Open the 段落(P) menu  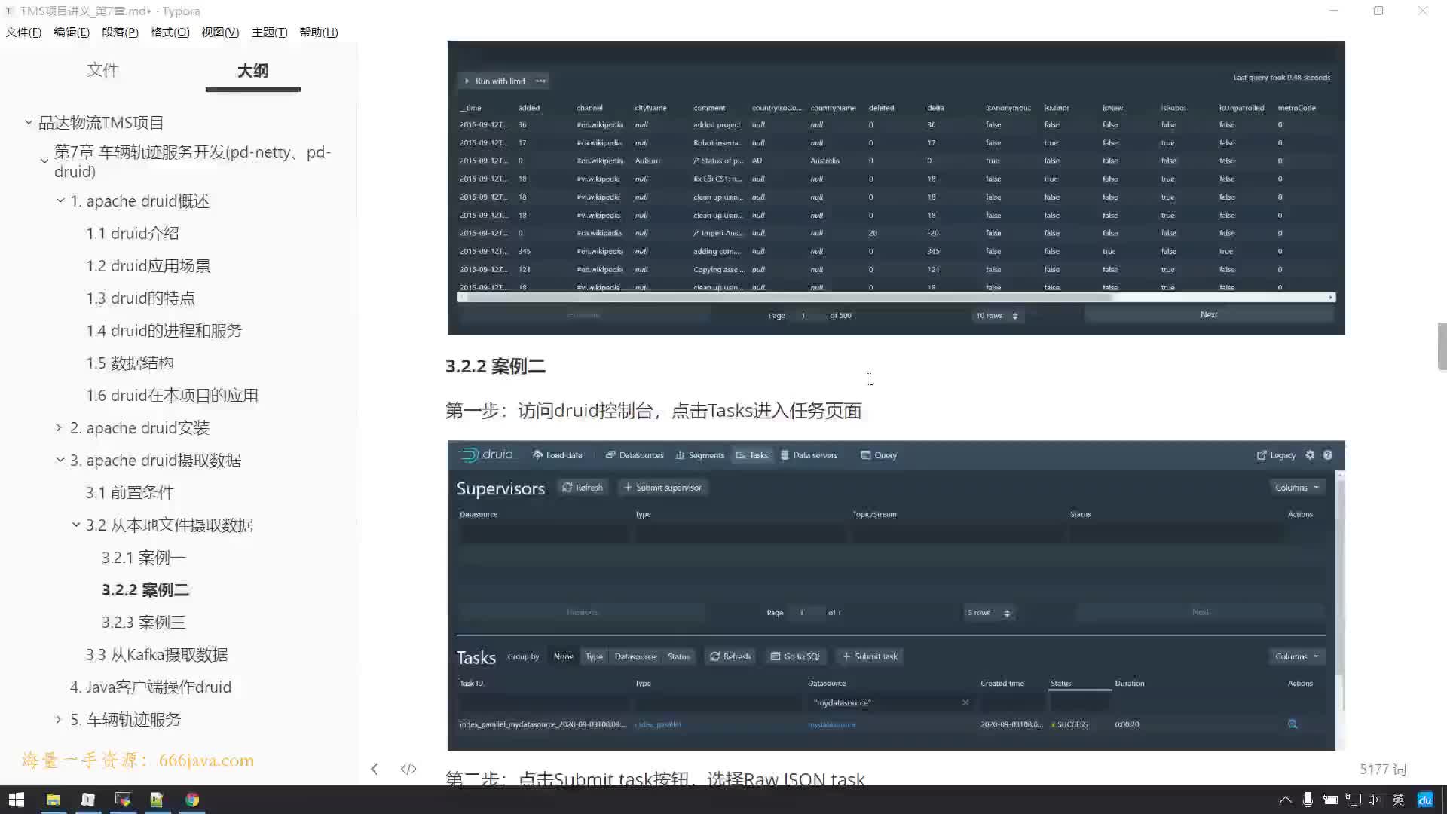[x=120, y=32]
